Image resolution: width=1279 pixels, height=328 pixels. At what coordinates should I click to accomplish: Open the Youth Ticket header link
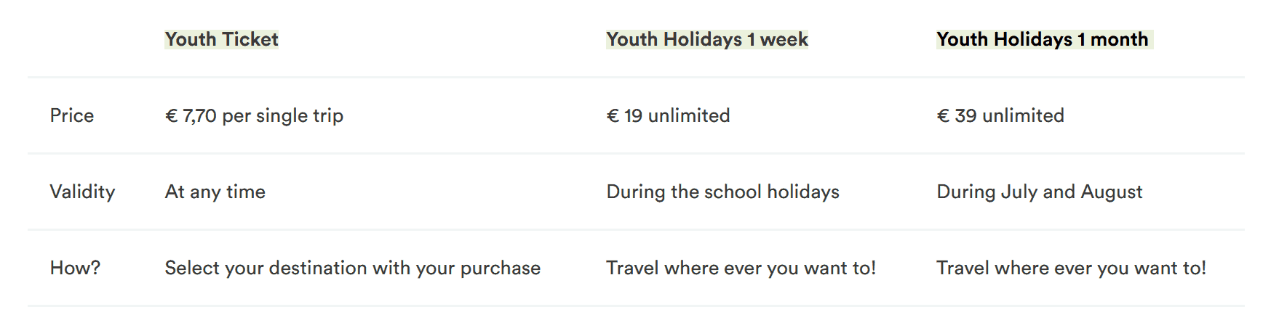(221, 39)
